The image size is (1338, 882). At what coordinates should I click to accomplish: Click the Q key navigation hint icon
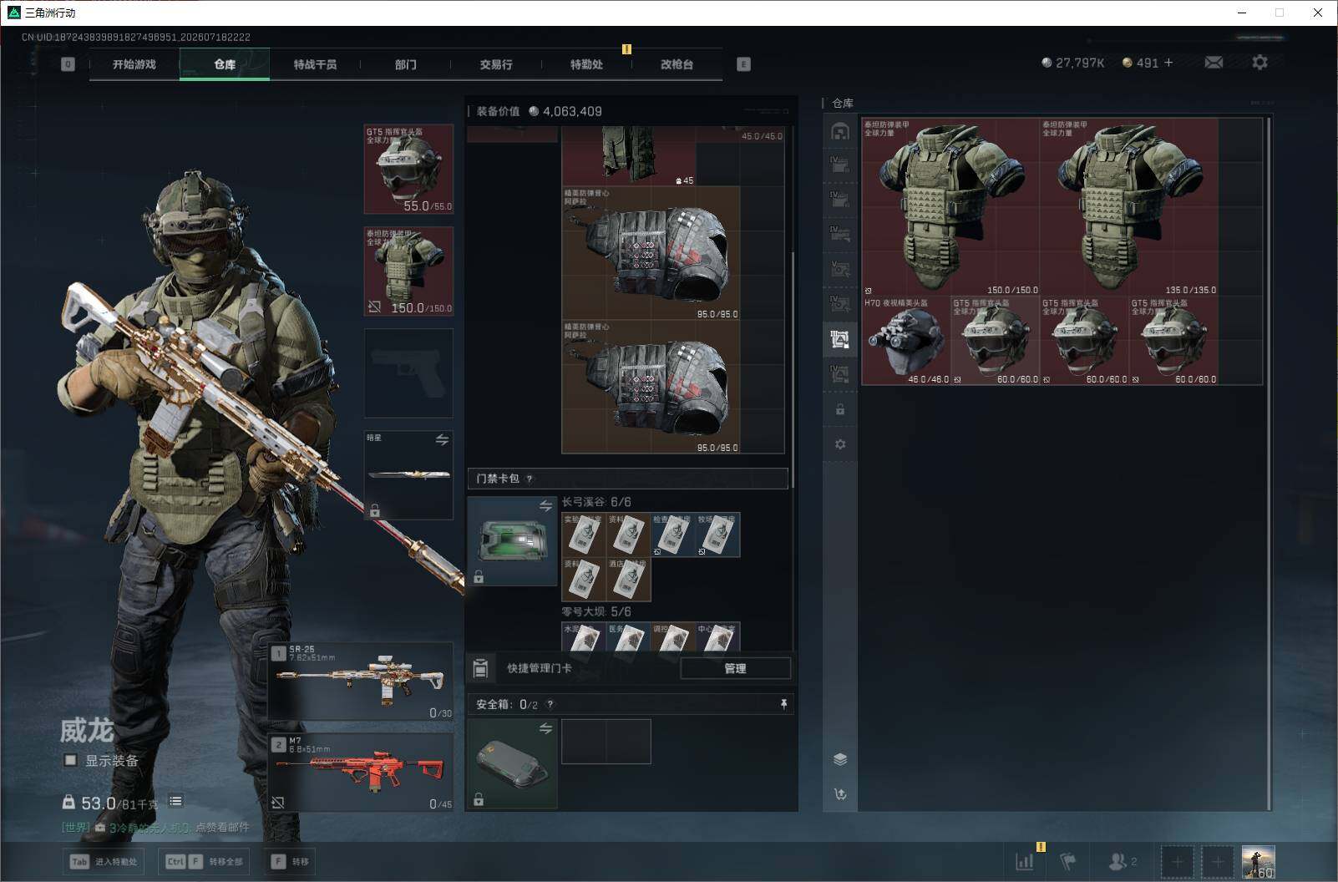pyautogui.click(x=68, y=64)
